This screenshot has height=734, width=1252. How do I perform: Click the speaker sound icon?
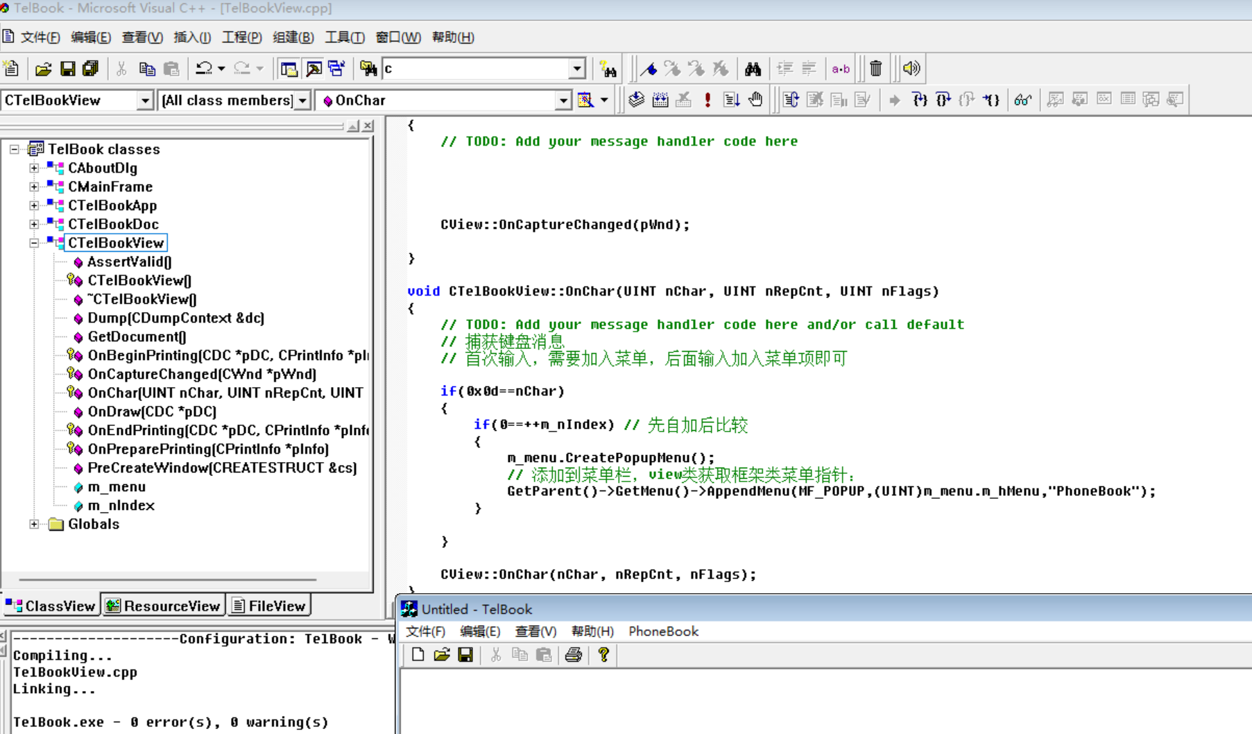(x=911, y=69)
